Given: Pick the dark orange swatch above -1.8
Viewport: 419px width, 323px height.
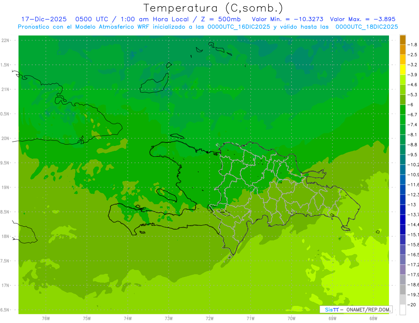Looking at the screenshot, I should click(403, 40).
